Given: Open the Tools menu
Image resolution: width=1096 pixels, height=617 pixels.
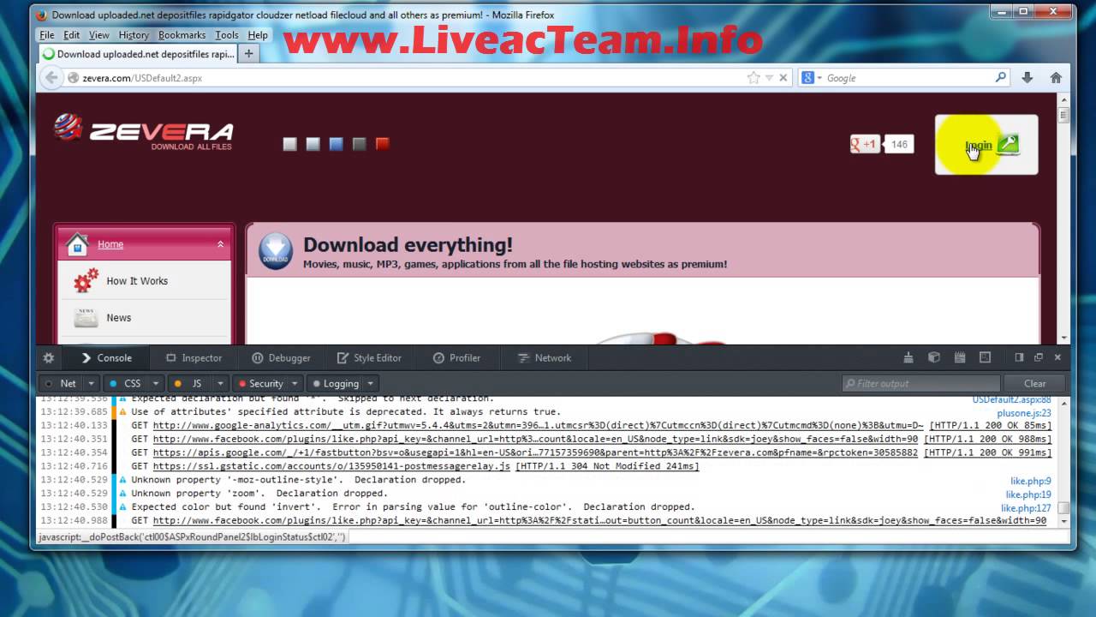Looking at the screenshot, I should [227, 35].
